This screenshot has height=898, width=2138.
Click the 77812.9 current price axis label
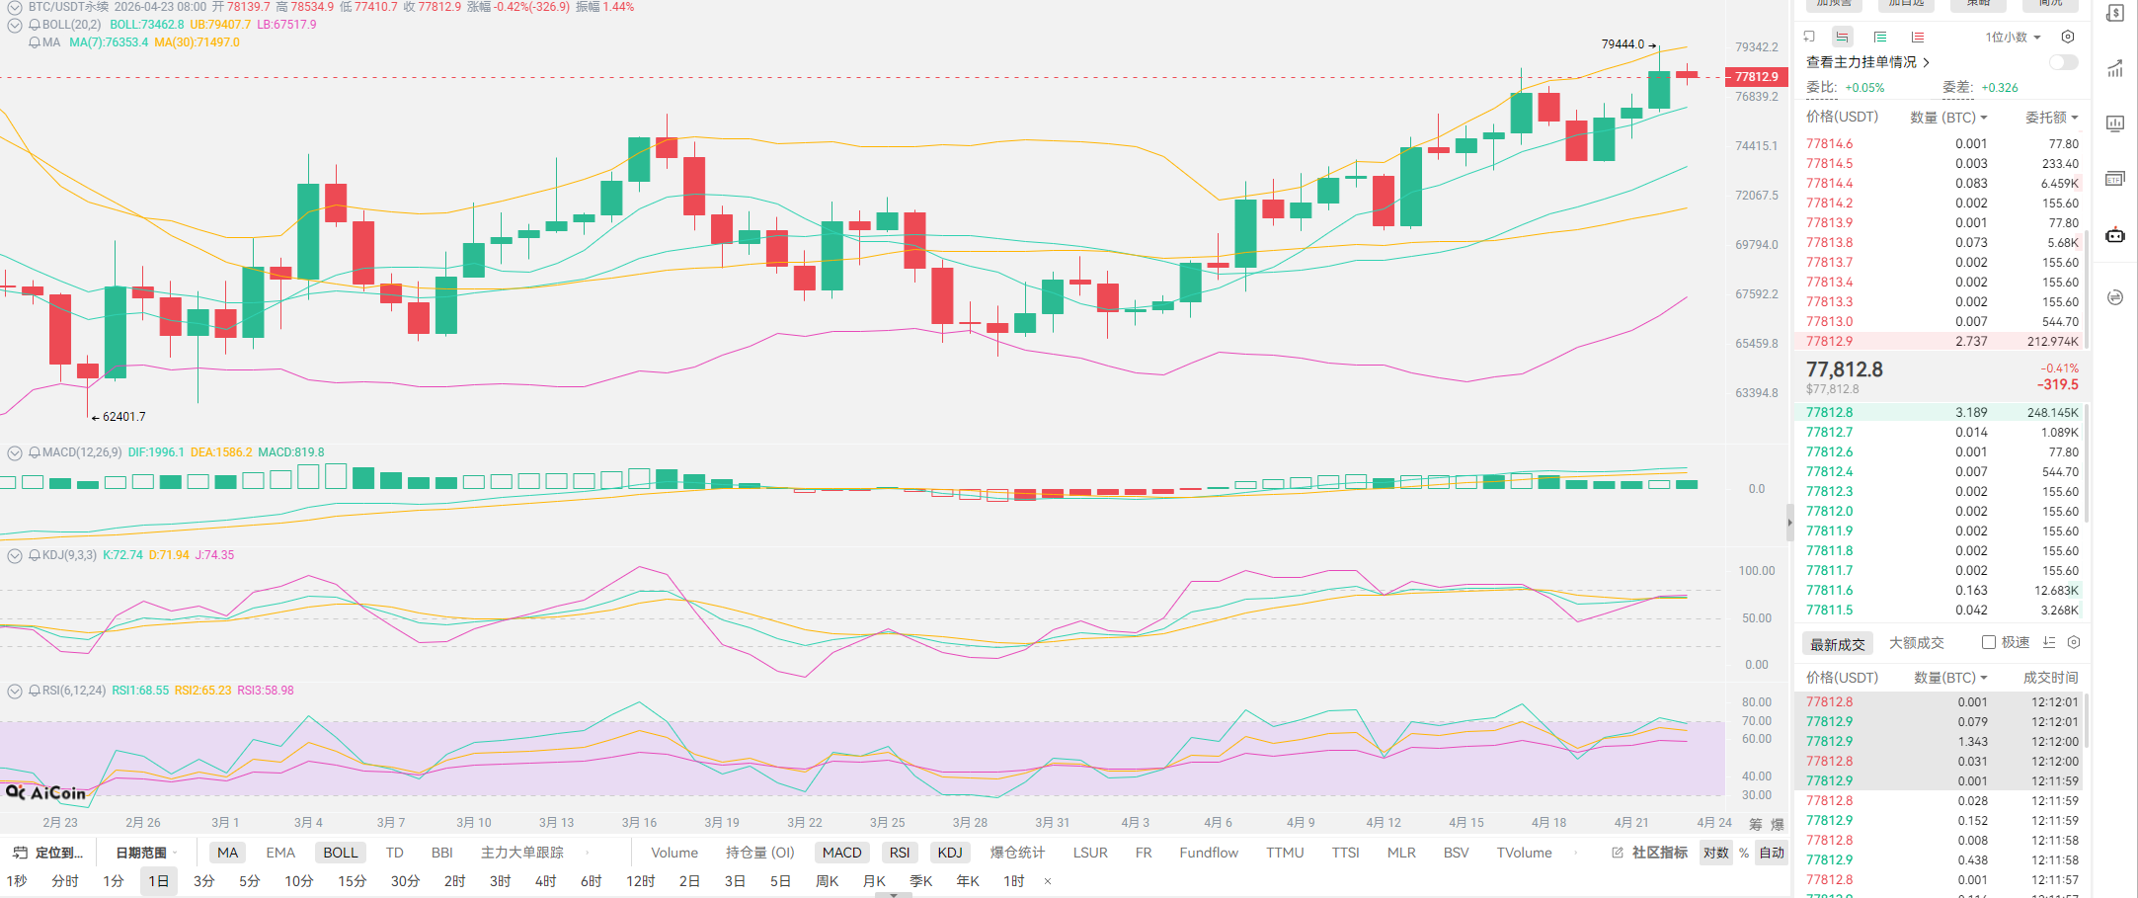tap(1756, 77)
